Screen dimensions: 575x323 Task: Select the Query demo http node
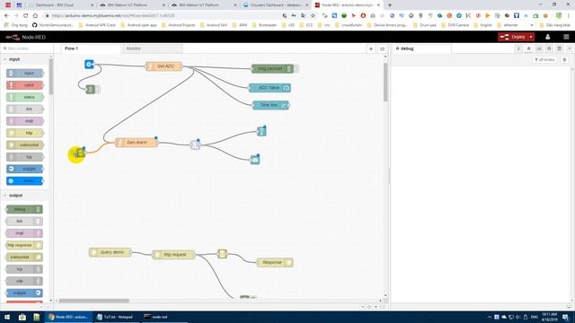pyautogui.click(x=110, y=252)
